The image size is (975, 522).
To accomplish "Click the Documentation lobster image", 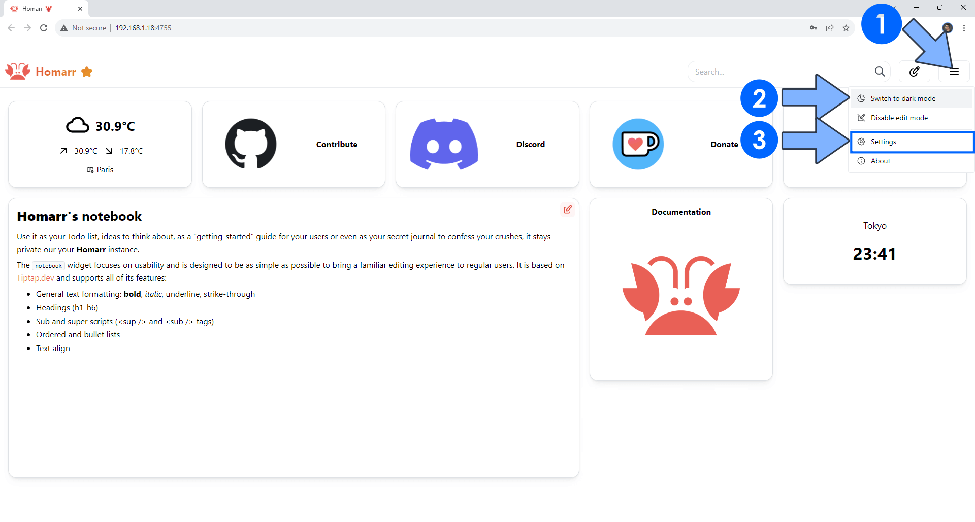I will [x=681, y=296].
